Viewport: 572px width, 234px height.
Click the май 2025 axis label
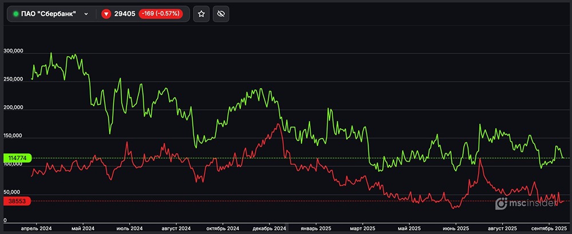point(409,228)
